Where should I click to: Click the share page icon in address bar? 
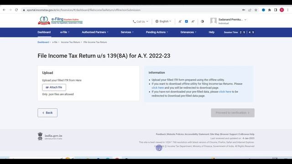tap(250, 10)
